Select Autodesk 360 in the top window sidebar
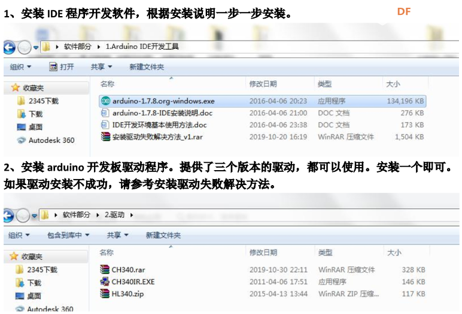The height and width of the screenshot is (314, 462). (45, 140)
